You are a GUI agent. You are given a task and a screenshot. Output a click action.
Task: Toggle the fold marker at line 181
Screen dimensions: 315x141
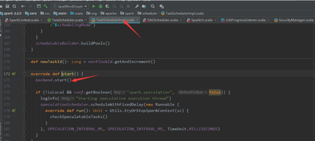24,129
